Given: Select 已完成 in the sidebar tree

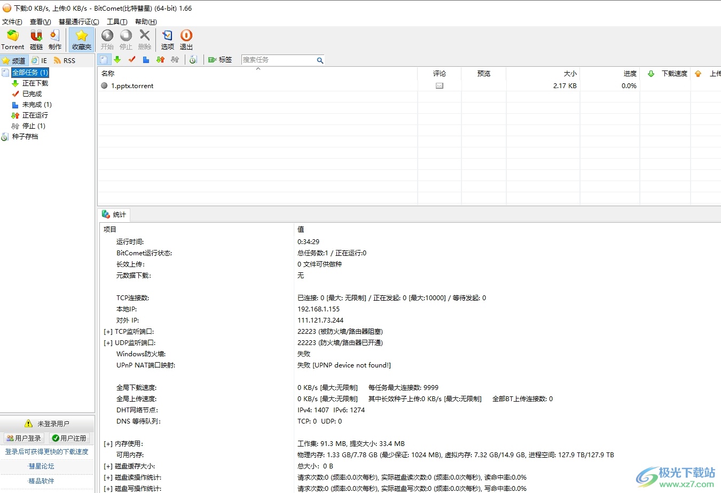Looking at the screenshot, I should click(x=32, y=94).
